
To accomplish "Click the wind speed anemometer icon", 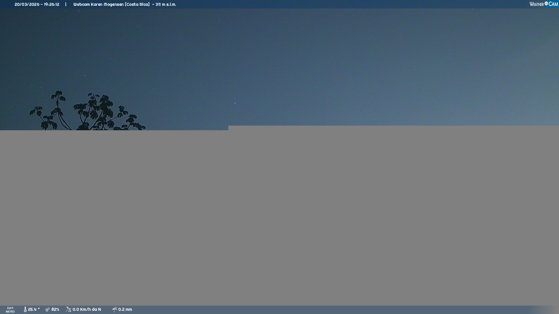I will tap(68, 309).
